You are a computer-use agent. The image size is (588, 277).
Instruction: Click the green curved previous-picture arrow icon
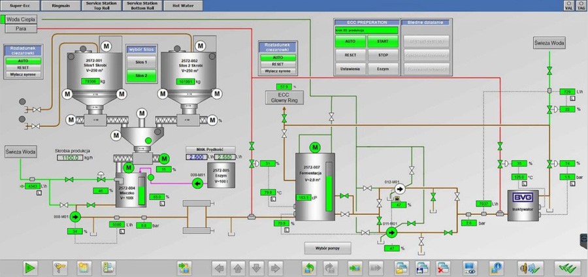click(x=310, y=269)
